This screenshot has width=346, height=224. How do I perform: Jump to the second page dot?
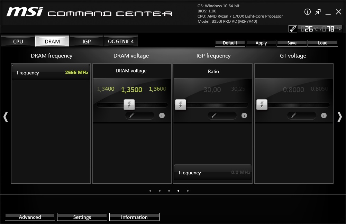pos(160,191)
